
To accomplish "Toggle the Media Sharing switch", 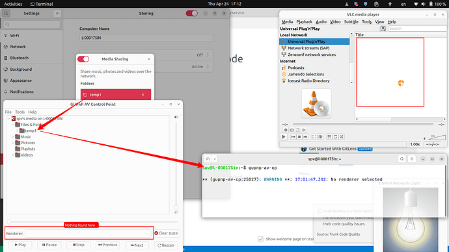I will [x=83, y=59].
